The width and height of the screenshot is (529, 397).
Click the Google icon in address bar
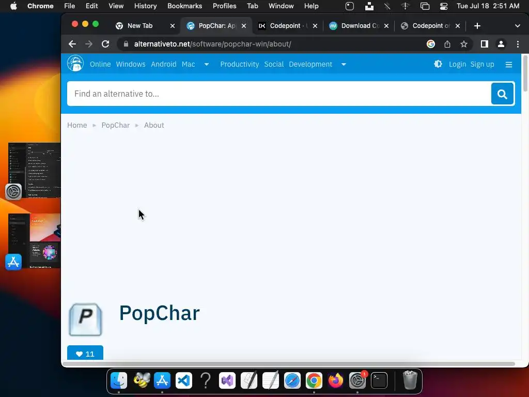(430, 44)
